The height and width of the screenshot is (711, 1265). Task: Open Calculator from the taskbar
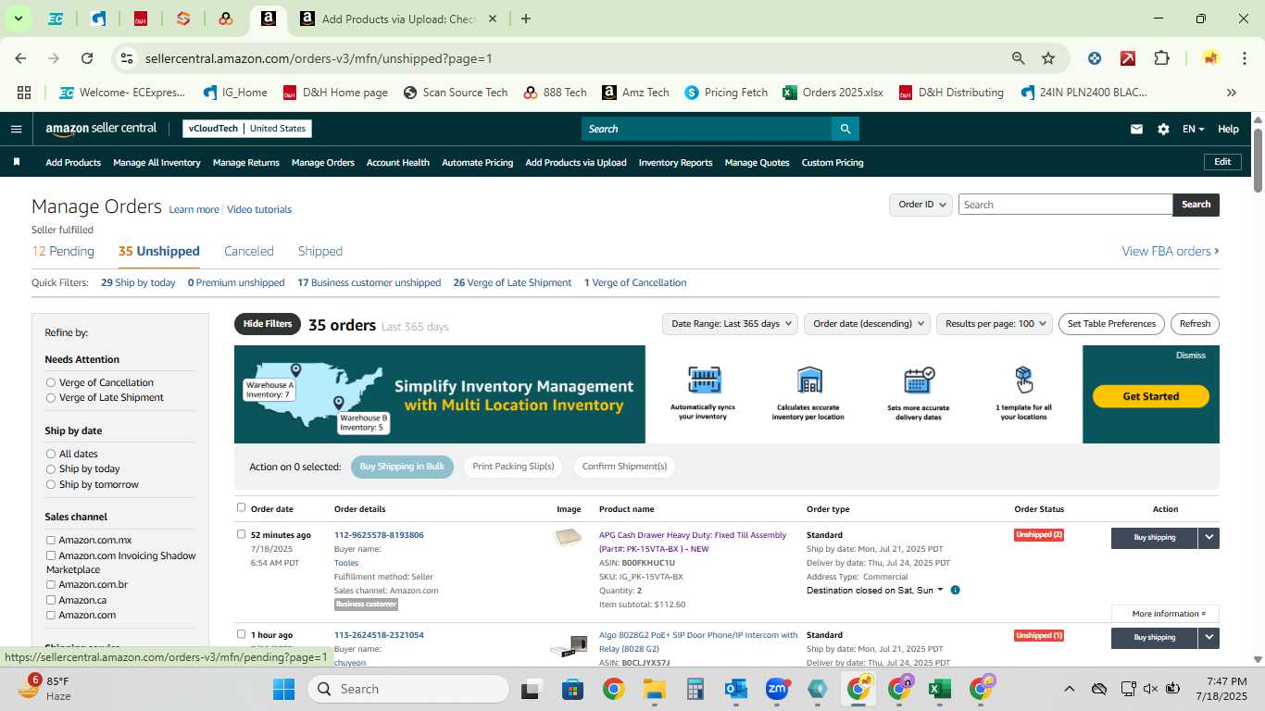tap(695, 689)
